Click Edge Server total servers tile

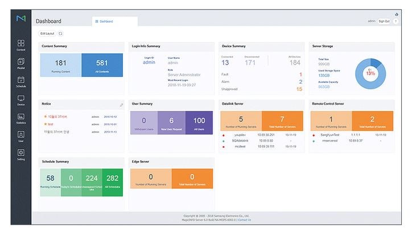click(192, 179)
